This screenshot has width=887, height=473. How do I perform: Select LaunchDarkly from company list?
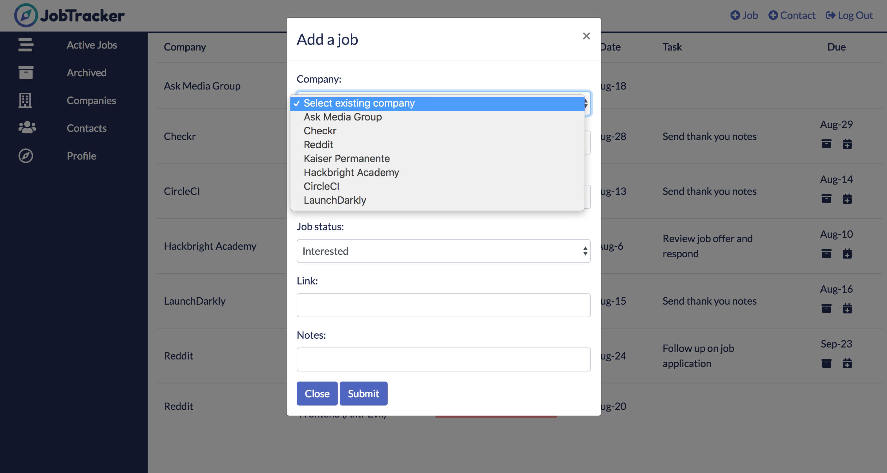pyautogui.click(x=334, y=200)
